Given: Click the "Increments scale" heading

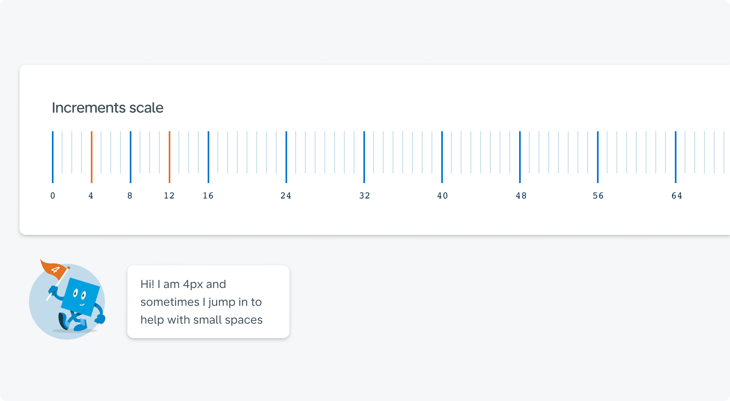Looking at the screenshot, I should pos(107,108).
